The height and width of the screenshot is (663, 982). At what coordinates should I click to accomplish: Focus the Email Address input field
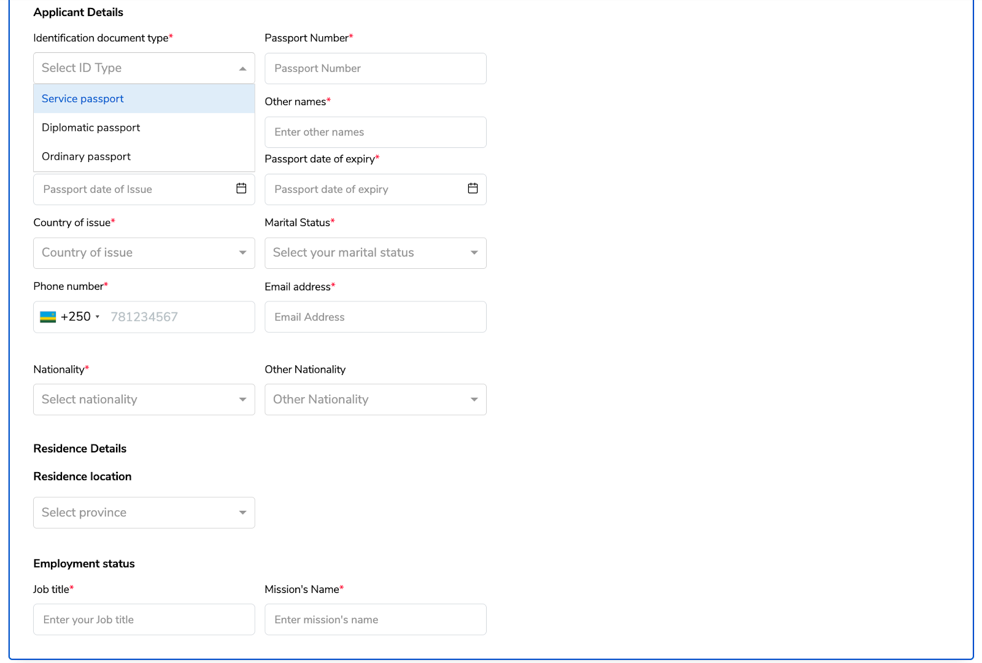point(375,317)
